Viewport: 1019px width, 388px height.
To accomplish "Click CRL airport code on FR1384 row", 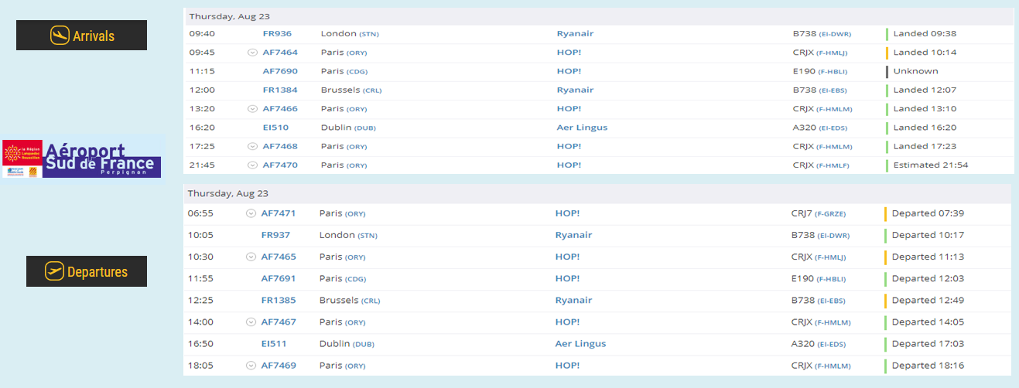I will pos(372,90).
